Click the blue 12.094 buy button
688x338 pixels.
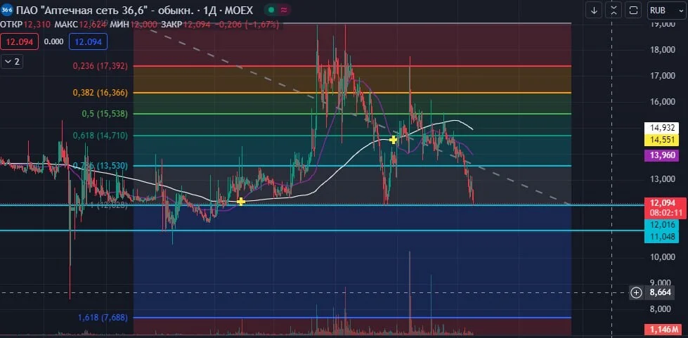[88, 42]
